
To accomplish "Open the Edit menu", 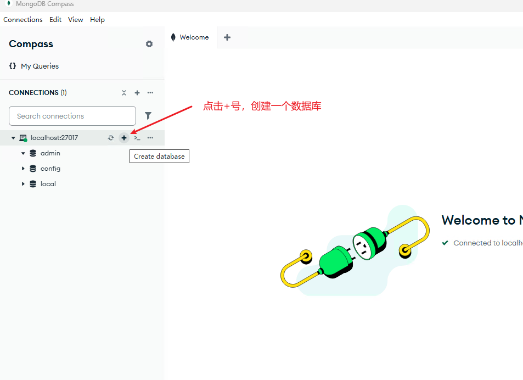I will point(55,20).
